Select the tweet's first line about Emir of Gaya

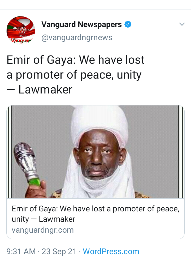(76, 60)
